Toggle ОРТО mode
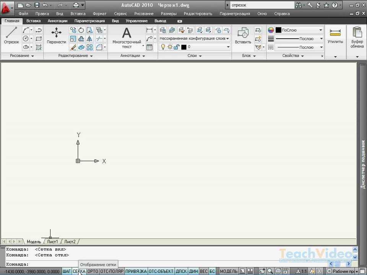This screenshot has height=275, width=367. click(93, 271)
